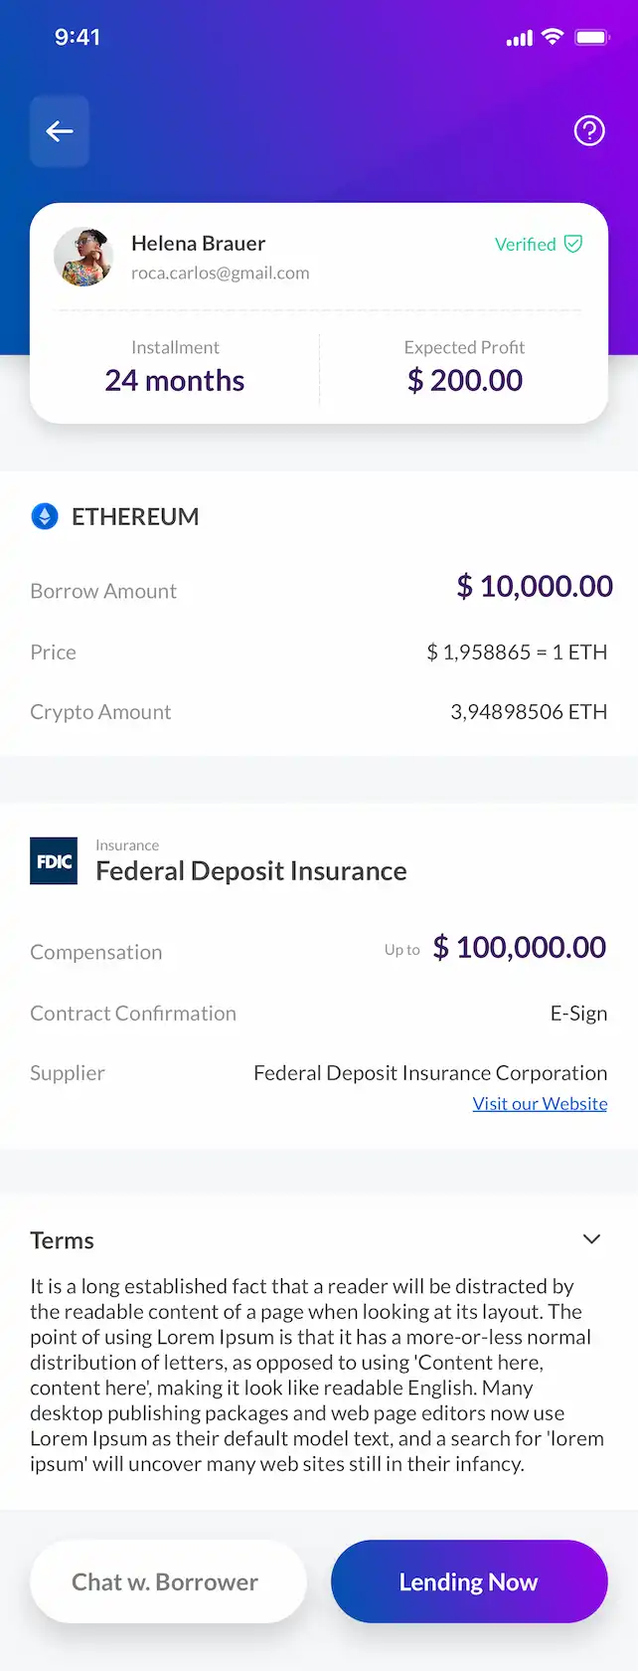Tap the cellular signal bars icon
The image size is (638, 1671).
520,38
